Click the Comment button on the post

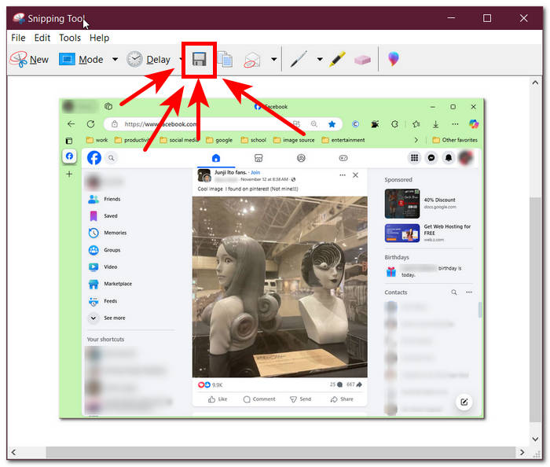(x=259, y=399)
